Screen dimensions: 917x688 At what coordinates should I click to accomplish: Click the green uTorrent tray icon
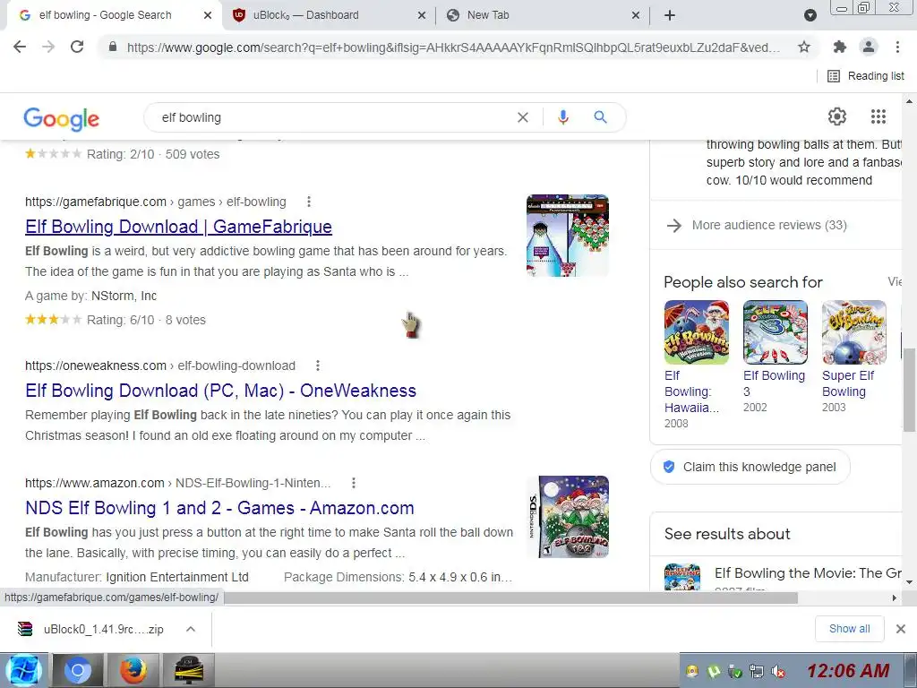[x=714, y=672]
